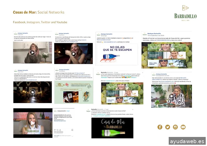Click www.evacarnavalera.com link in the Eva Cream post

point(84,76)
